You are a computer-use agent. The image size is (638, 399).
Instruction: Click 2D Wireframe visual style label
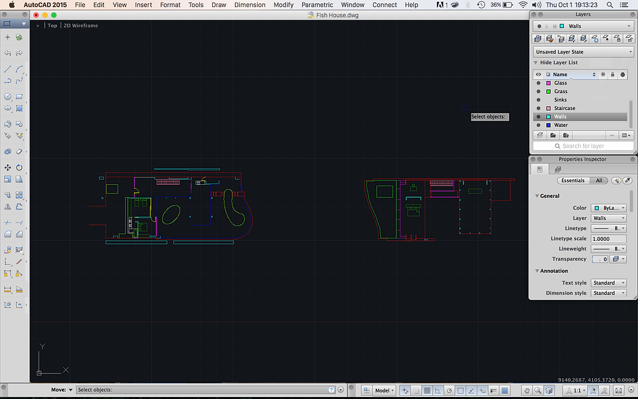(81, 25)
